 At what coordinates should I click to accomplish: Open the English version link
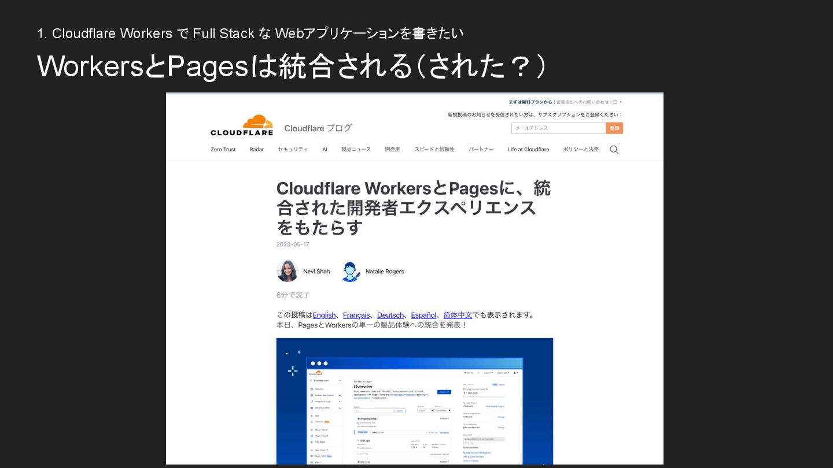[x=324, y=315]
